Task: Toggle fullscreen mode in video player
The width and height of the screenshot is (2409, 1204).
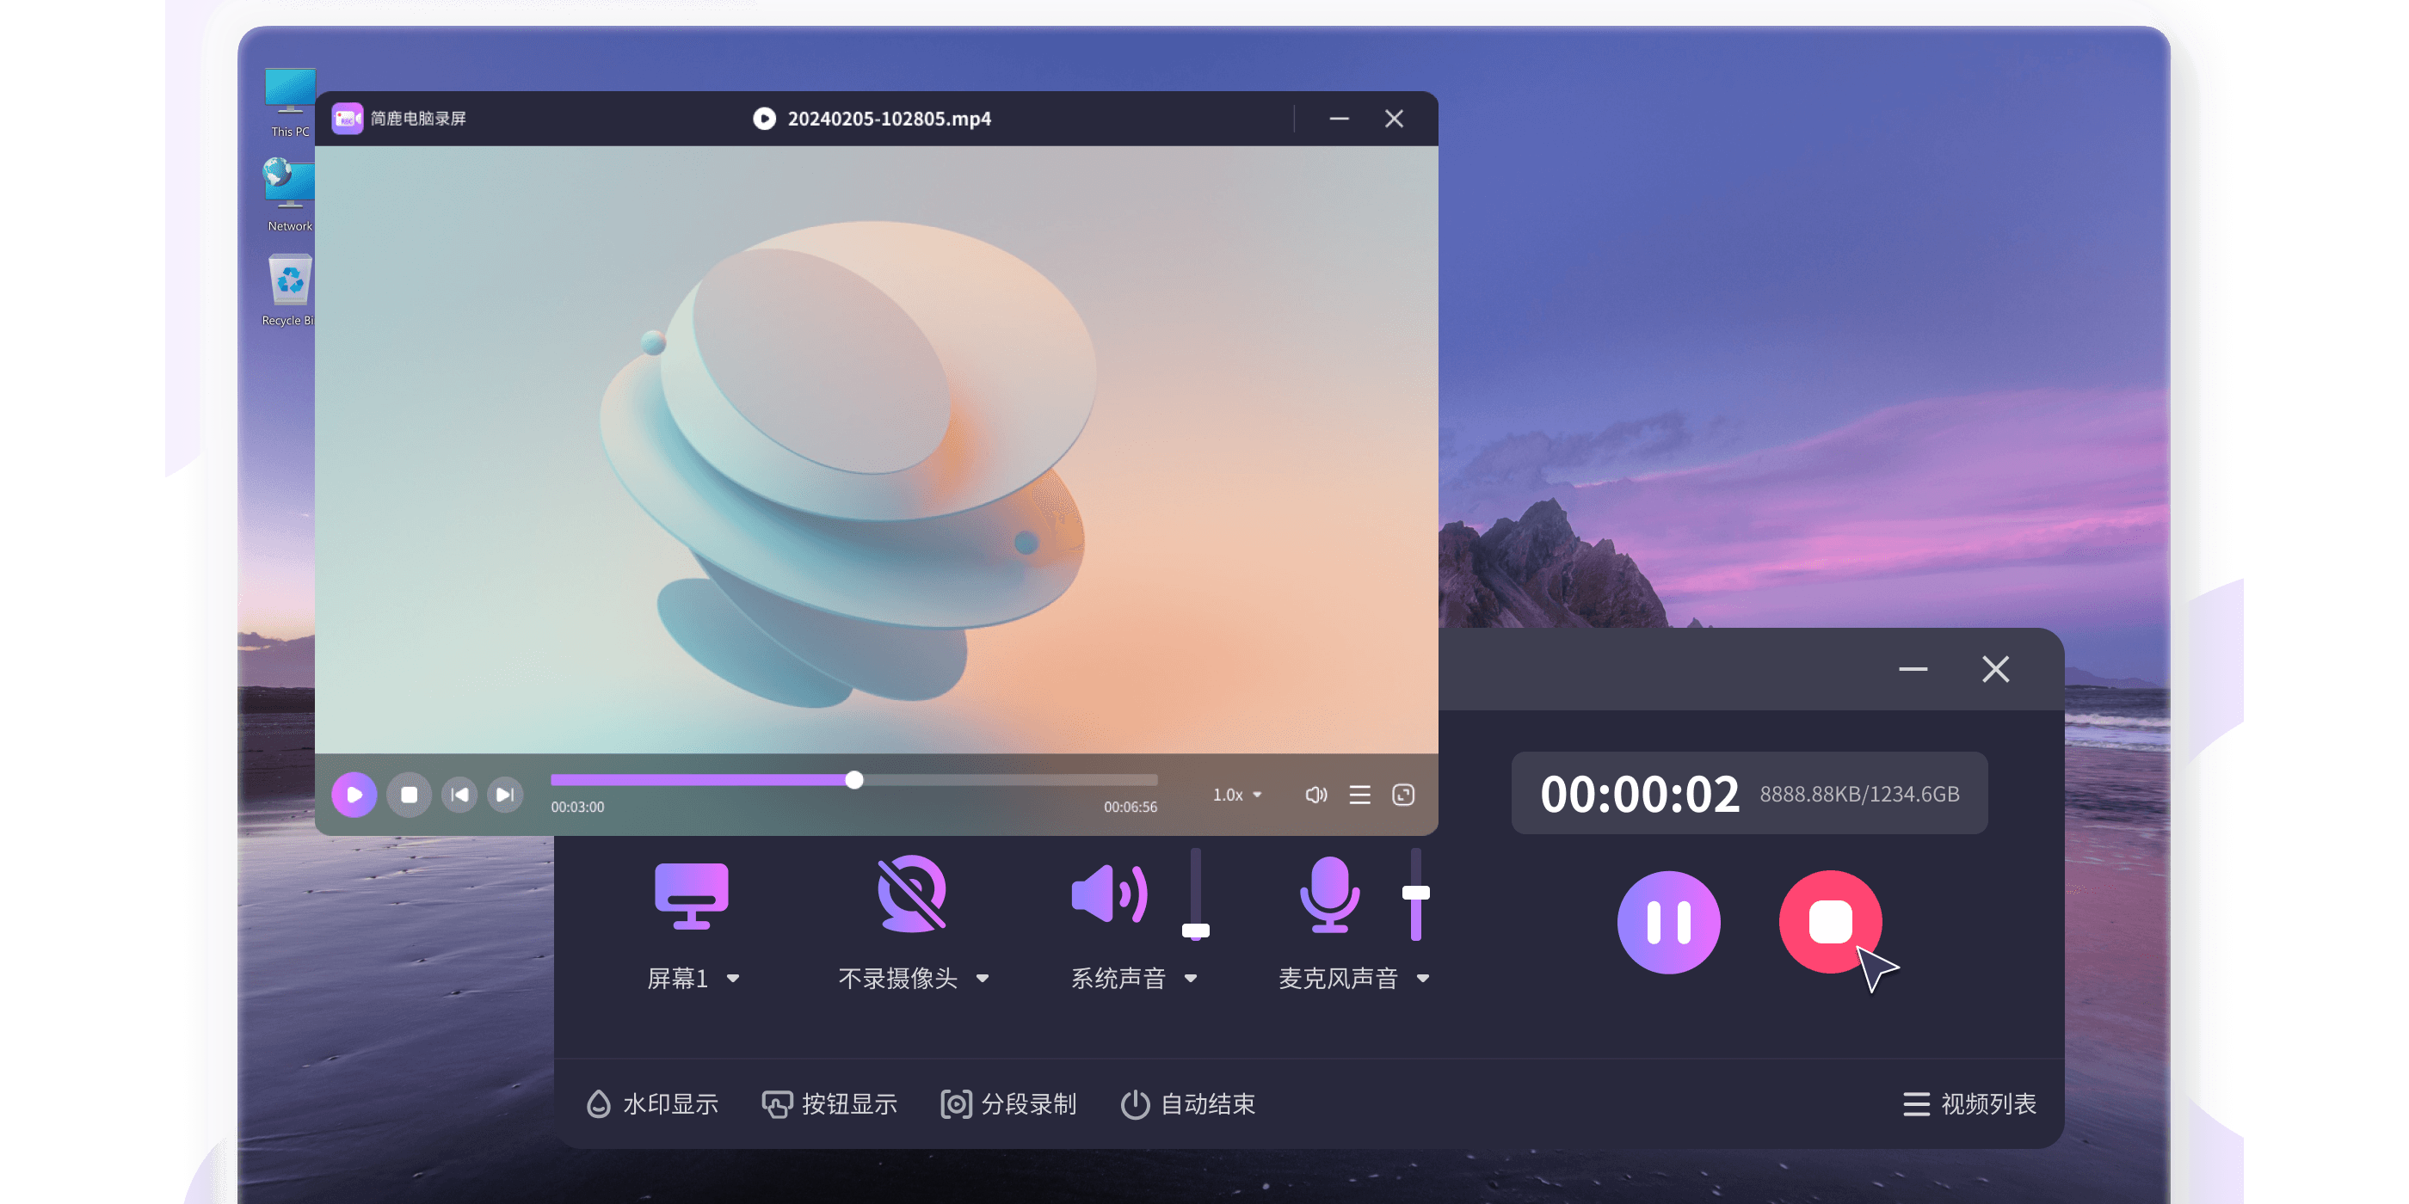Action: click(1402, 795)
